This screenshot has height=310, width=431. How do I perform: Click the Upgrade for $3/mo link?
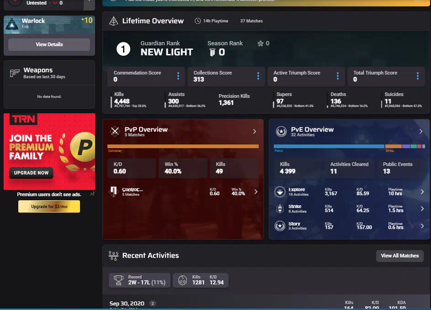49,207
